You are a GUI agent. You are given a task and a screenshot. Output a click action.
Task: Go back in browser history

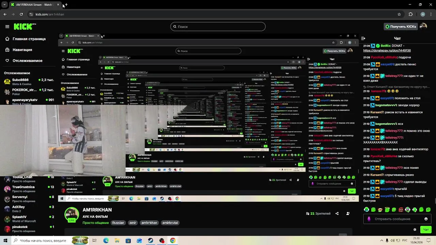(x=5, y=14)
